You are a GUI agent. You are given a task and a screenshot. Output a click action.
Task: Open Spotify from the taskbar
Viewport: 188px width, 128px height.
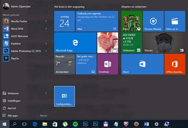pos(75,124)
